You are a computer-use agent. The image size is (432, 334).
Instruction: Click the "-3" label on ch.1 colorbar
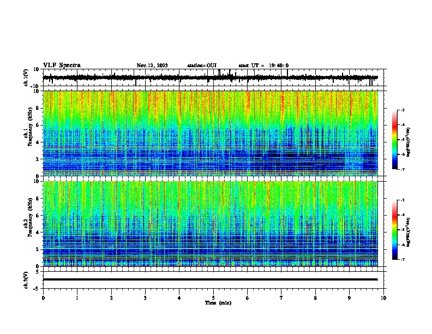(x=402, y=110)
